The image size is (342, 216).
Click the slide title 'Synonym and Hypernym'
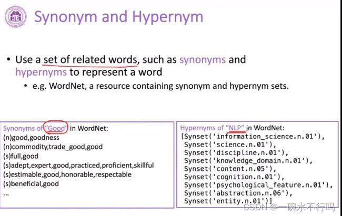point(119,17)
